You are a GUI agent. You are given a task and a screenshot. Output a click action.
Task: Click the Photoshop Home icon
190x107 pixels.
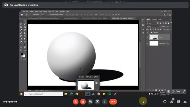22,15
